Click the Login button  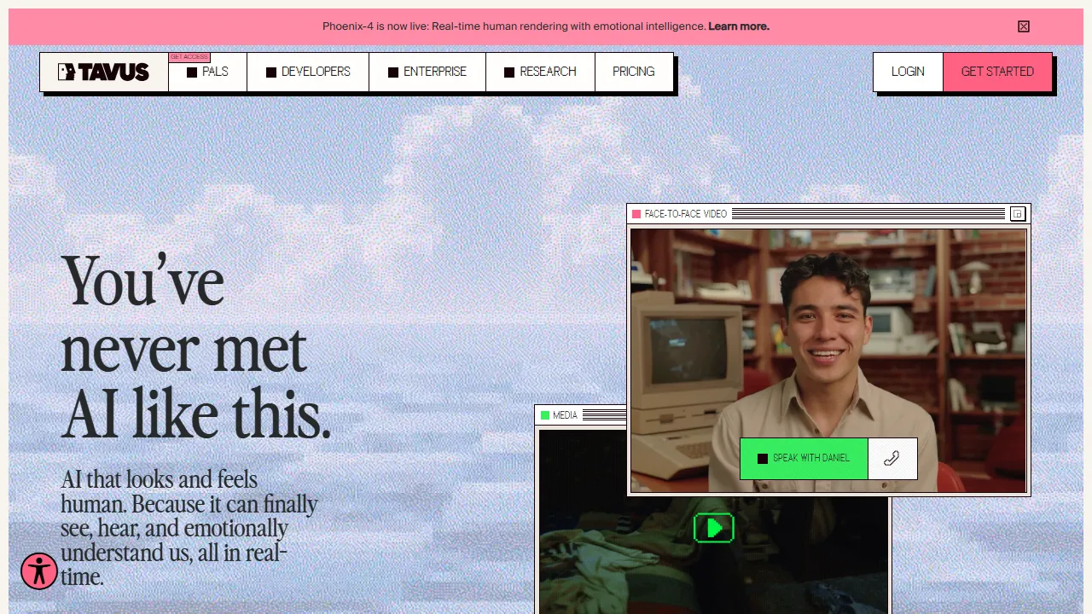click(908, 72)
